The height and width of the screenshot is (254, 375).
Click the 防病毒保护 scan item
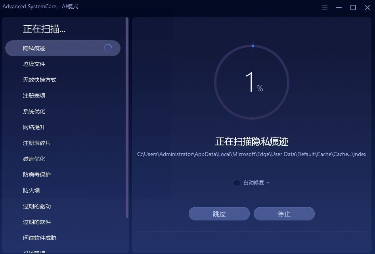pos(37,175)
